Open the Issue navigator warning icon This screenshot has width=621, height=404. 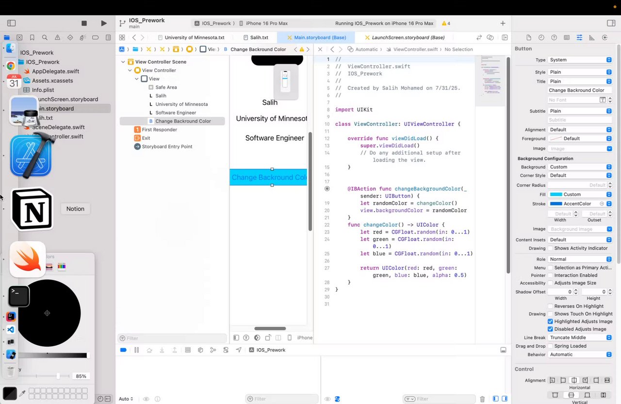[57, 37]
